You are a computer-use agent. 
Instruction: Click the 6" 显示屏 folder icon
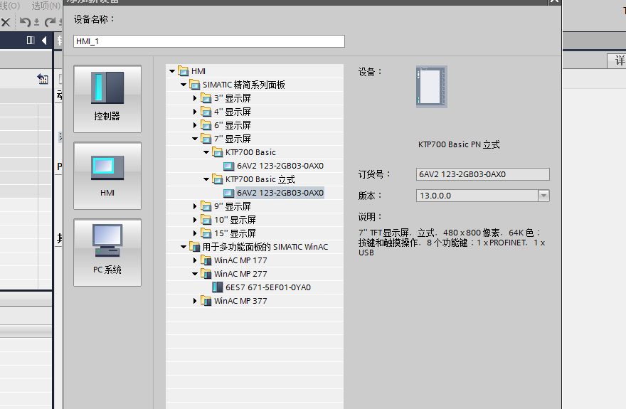(206, 125)
